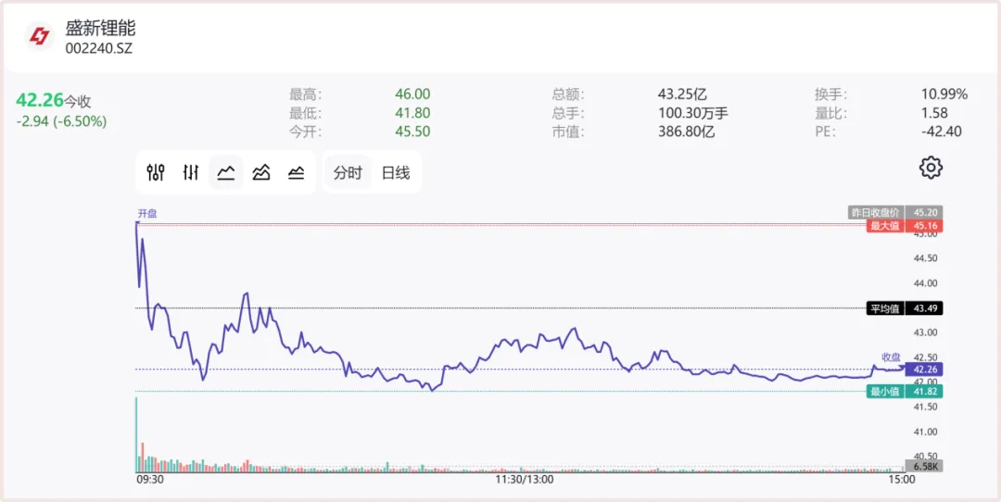Click the 44.50 price axis tick
The image size is (1001, 502).
click(924, 258)
